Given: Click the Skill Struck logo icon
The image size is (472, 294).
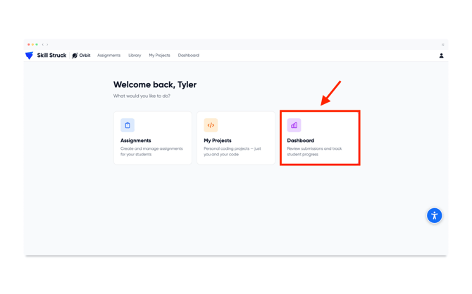Looking at the screenshot, I should click(29, 56).
